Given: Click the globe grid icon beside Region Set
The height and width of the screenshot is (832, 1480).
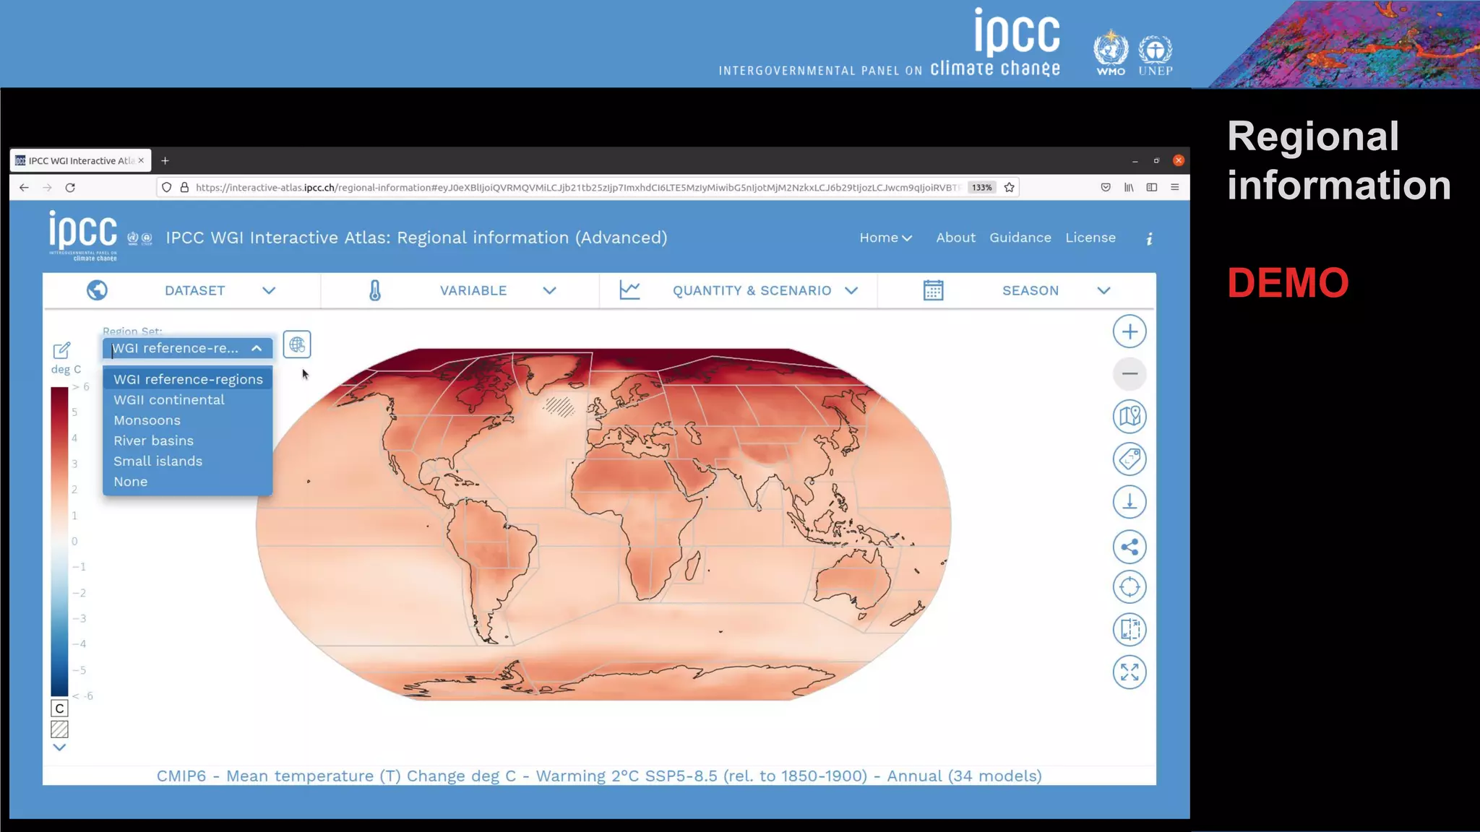Looking at the screenshot, I should (x=297, y=344).
